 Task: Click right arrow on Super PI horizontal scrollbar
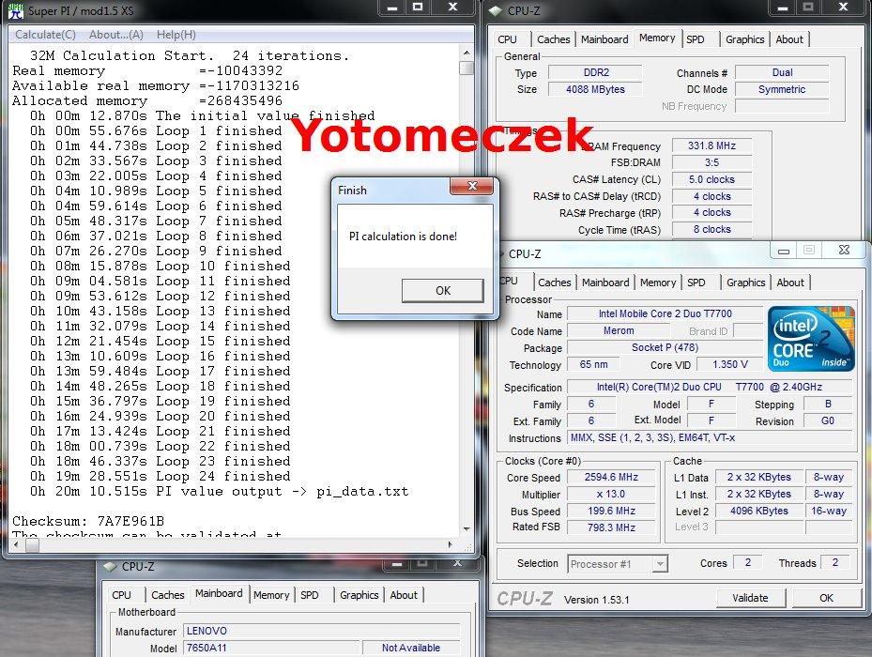tap(450, 544)
